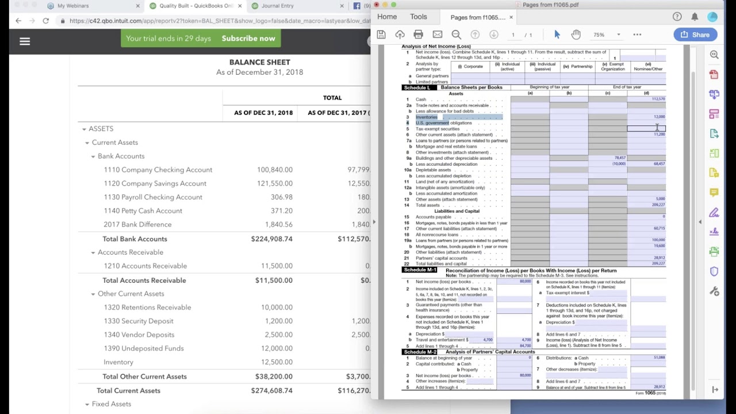Click the Upload to cloud icon in Acrobat

[x=400, y=34]
